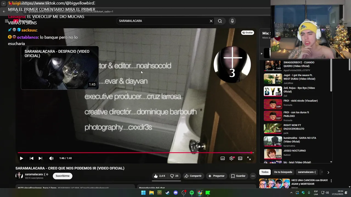This screenshot has width=351, height=197.
Task: Open Kick app from the taskbar
Action: (208, 193)
